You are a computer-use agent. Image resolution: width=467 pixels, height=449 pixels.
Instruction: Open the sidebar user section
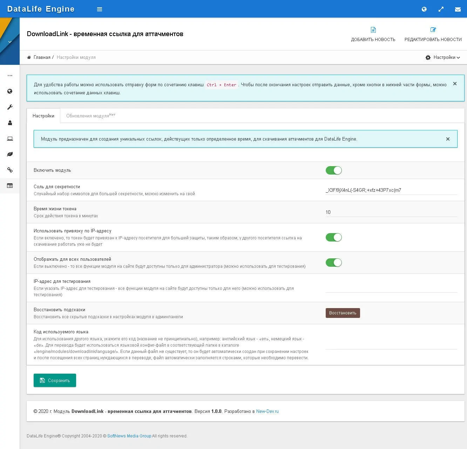[10, 123]
